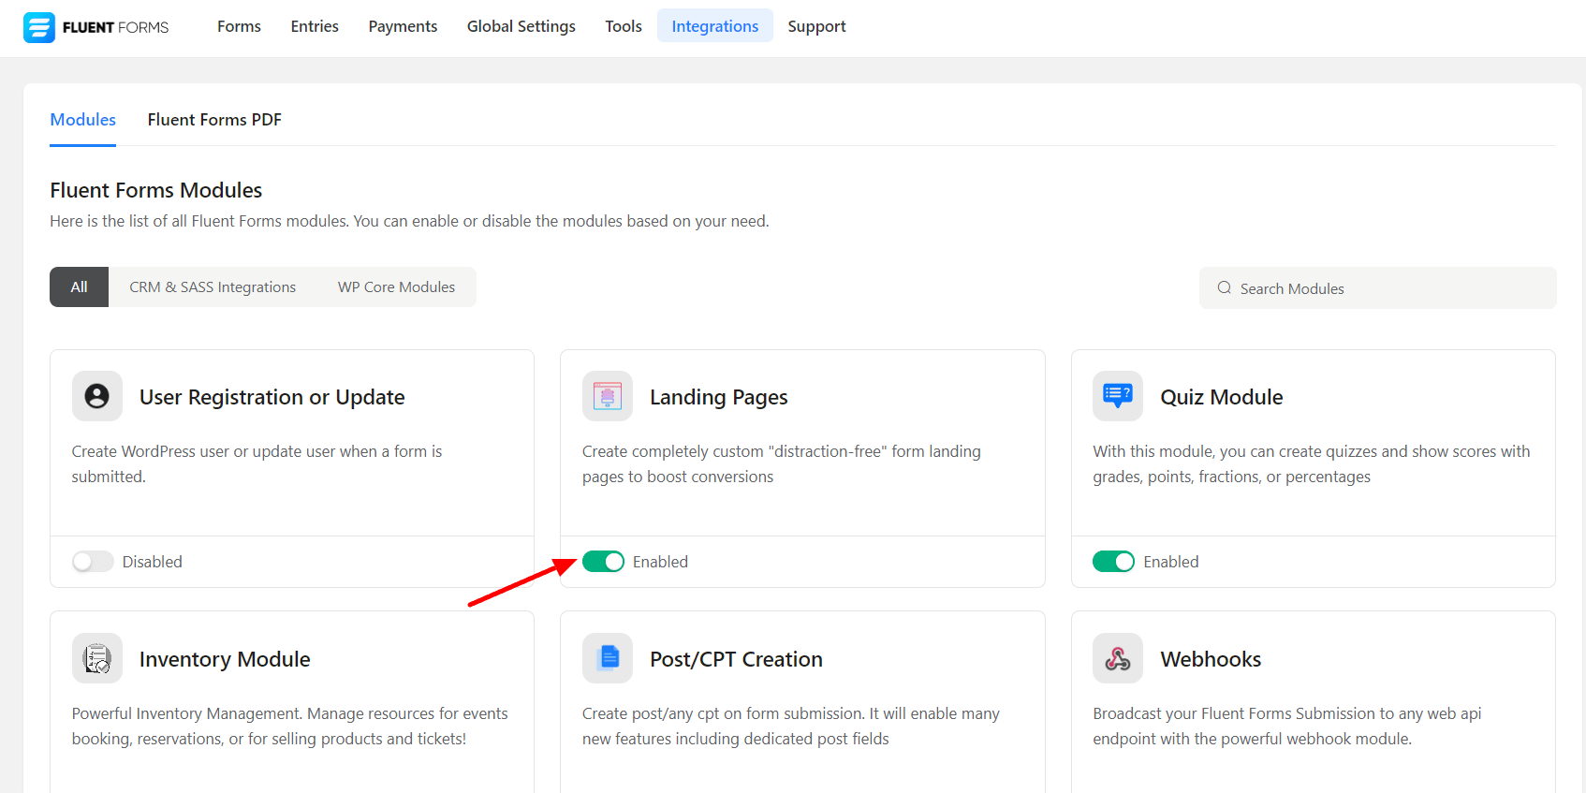Click the Post/CPT Creation icon
The width and height of the screenshot is (1586, 793).
(608, 658)
